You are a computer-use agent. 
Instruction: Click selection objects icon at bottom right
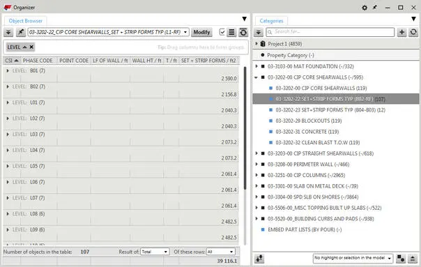pyautogui.click(x=401, y=259)
